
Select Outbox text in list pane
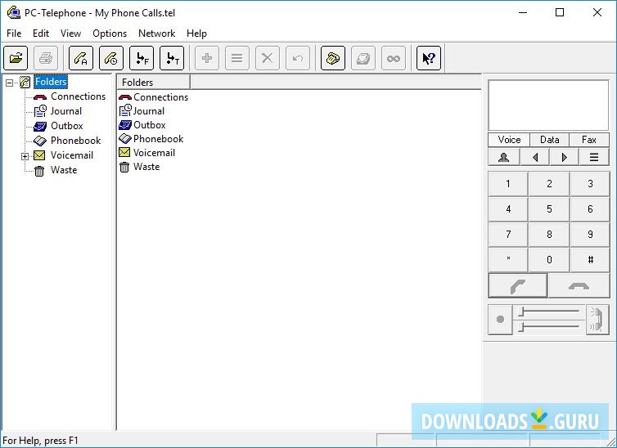(150, 125)
